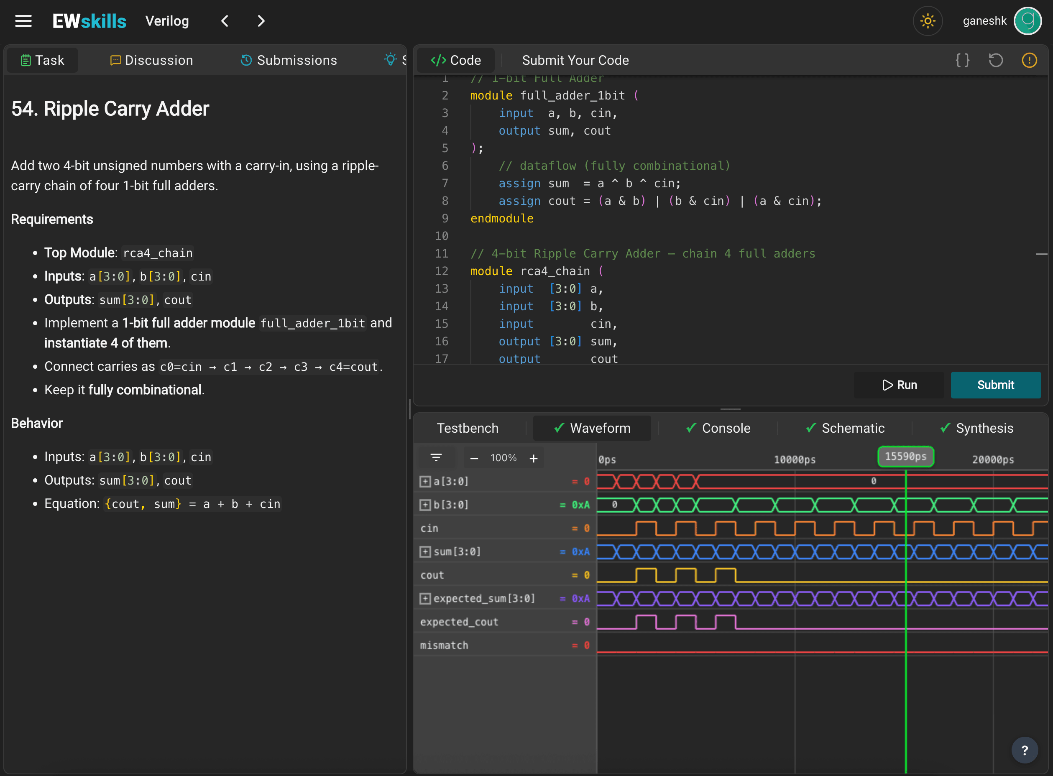Click the 15590ps timeline cursor marker
Screen dimensions: 1053x776
[905, 457]
